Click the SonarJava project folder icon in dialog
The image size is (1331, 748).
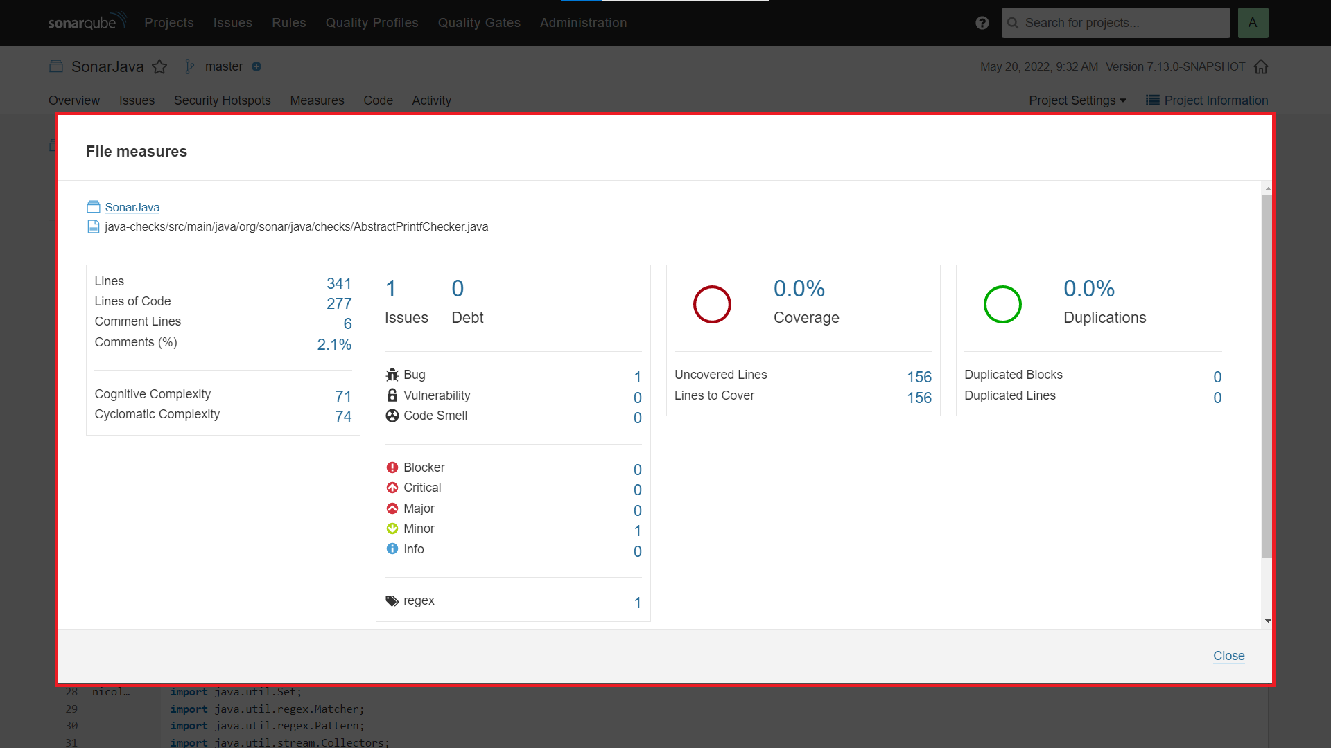point(94,207)
